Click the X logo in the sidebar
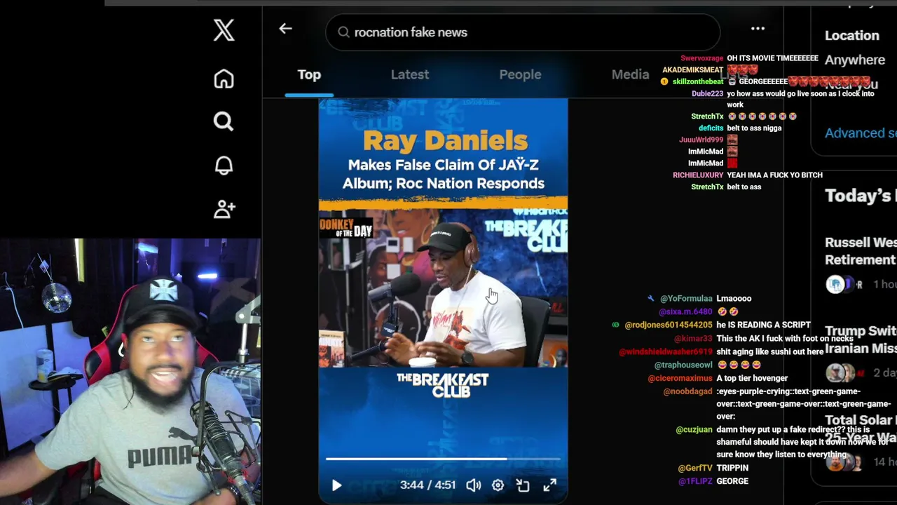This screenshot has width=897, height=505. click(x=224, y=30)
